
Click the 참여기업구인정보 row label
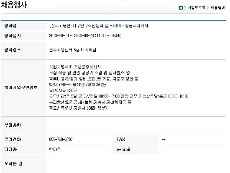coord(21,88)
